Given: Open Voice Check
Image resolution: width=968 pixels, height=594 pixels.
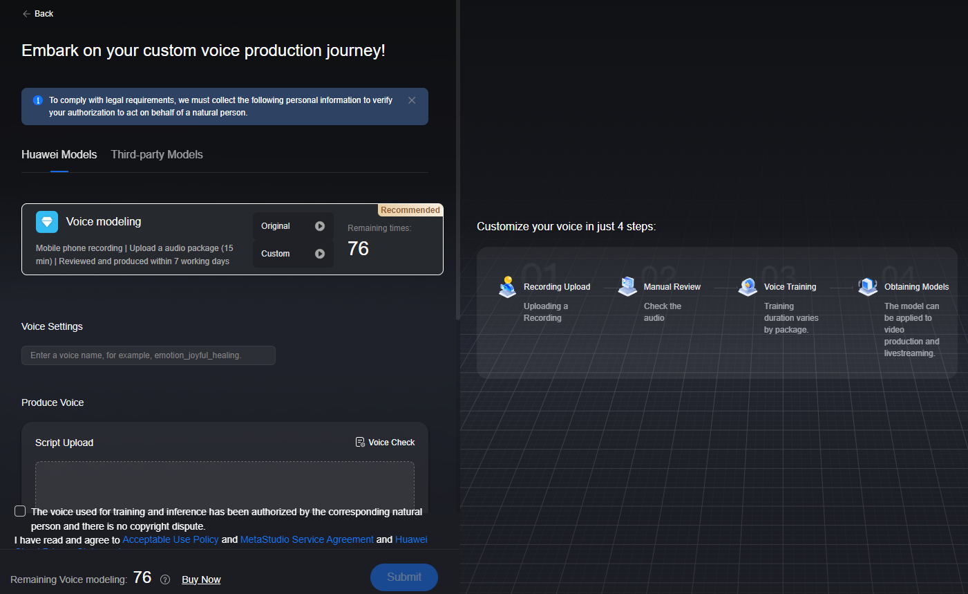Looking at the screenshot, I should (x=385, y=443).
